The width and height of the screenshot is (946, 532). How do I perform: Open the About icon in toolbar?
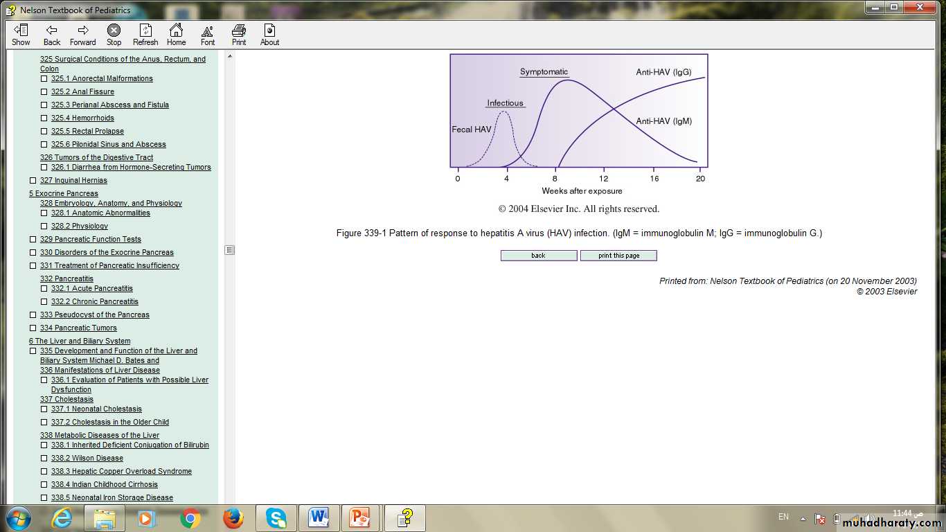[x=269, y=34]
